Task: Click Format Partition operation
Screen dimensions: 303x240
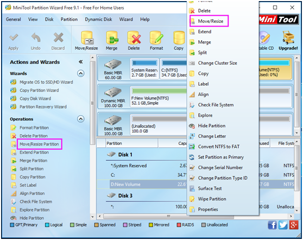Action: [x=34, y=128]
